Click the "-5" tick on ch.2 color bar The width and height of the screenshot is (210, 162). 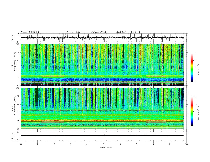point(195,111)
